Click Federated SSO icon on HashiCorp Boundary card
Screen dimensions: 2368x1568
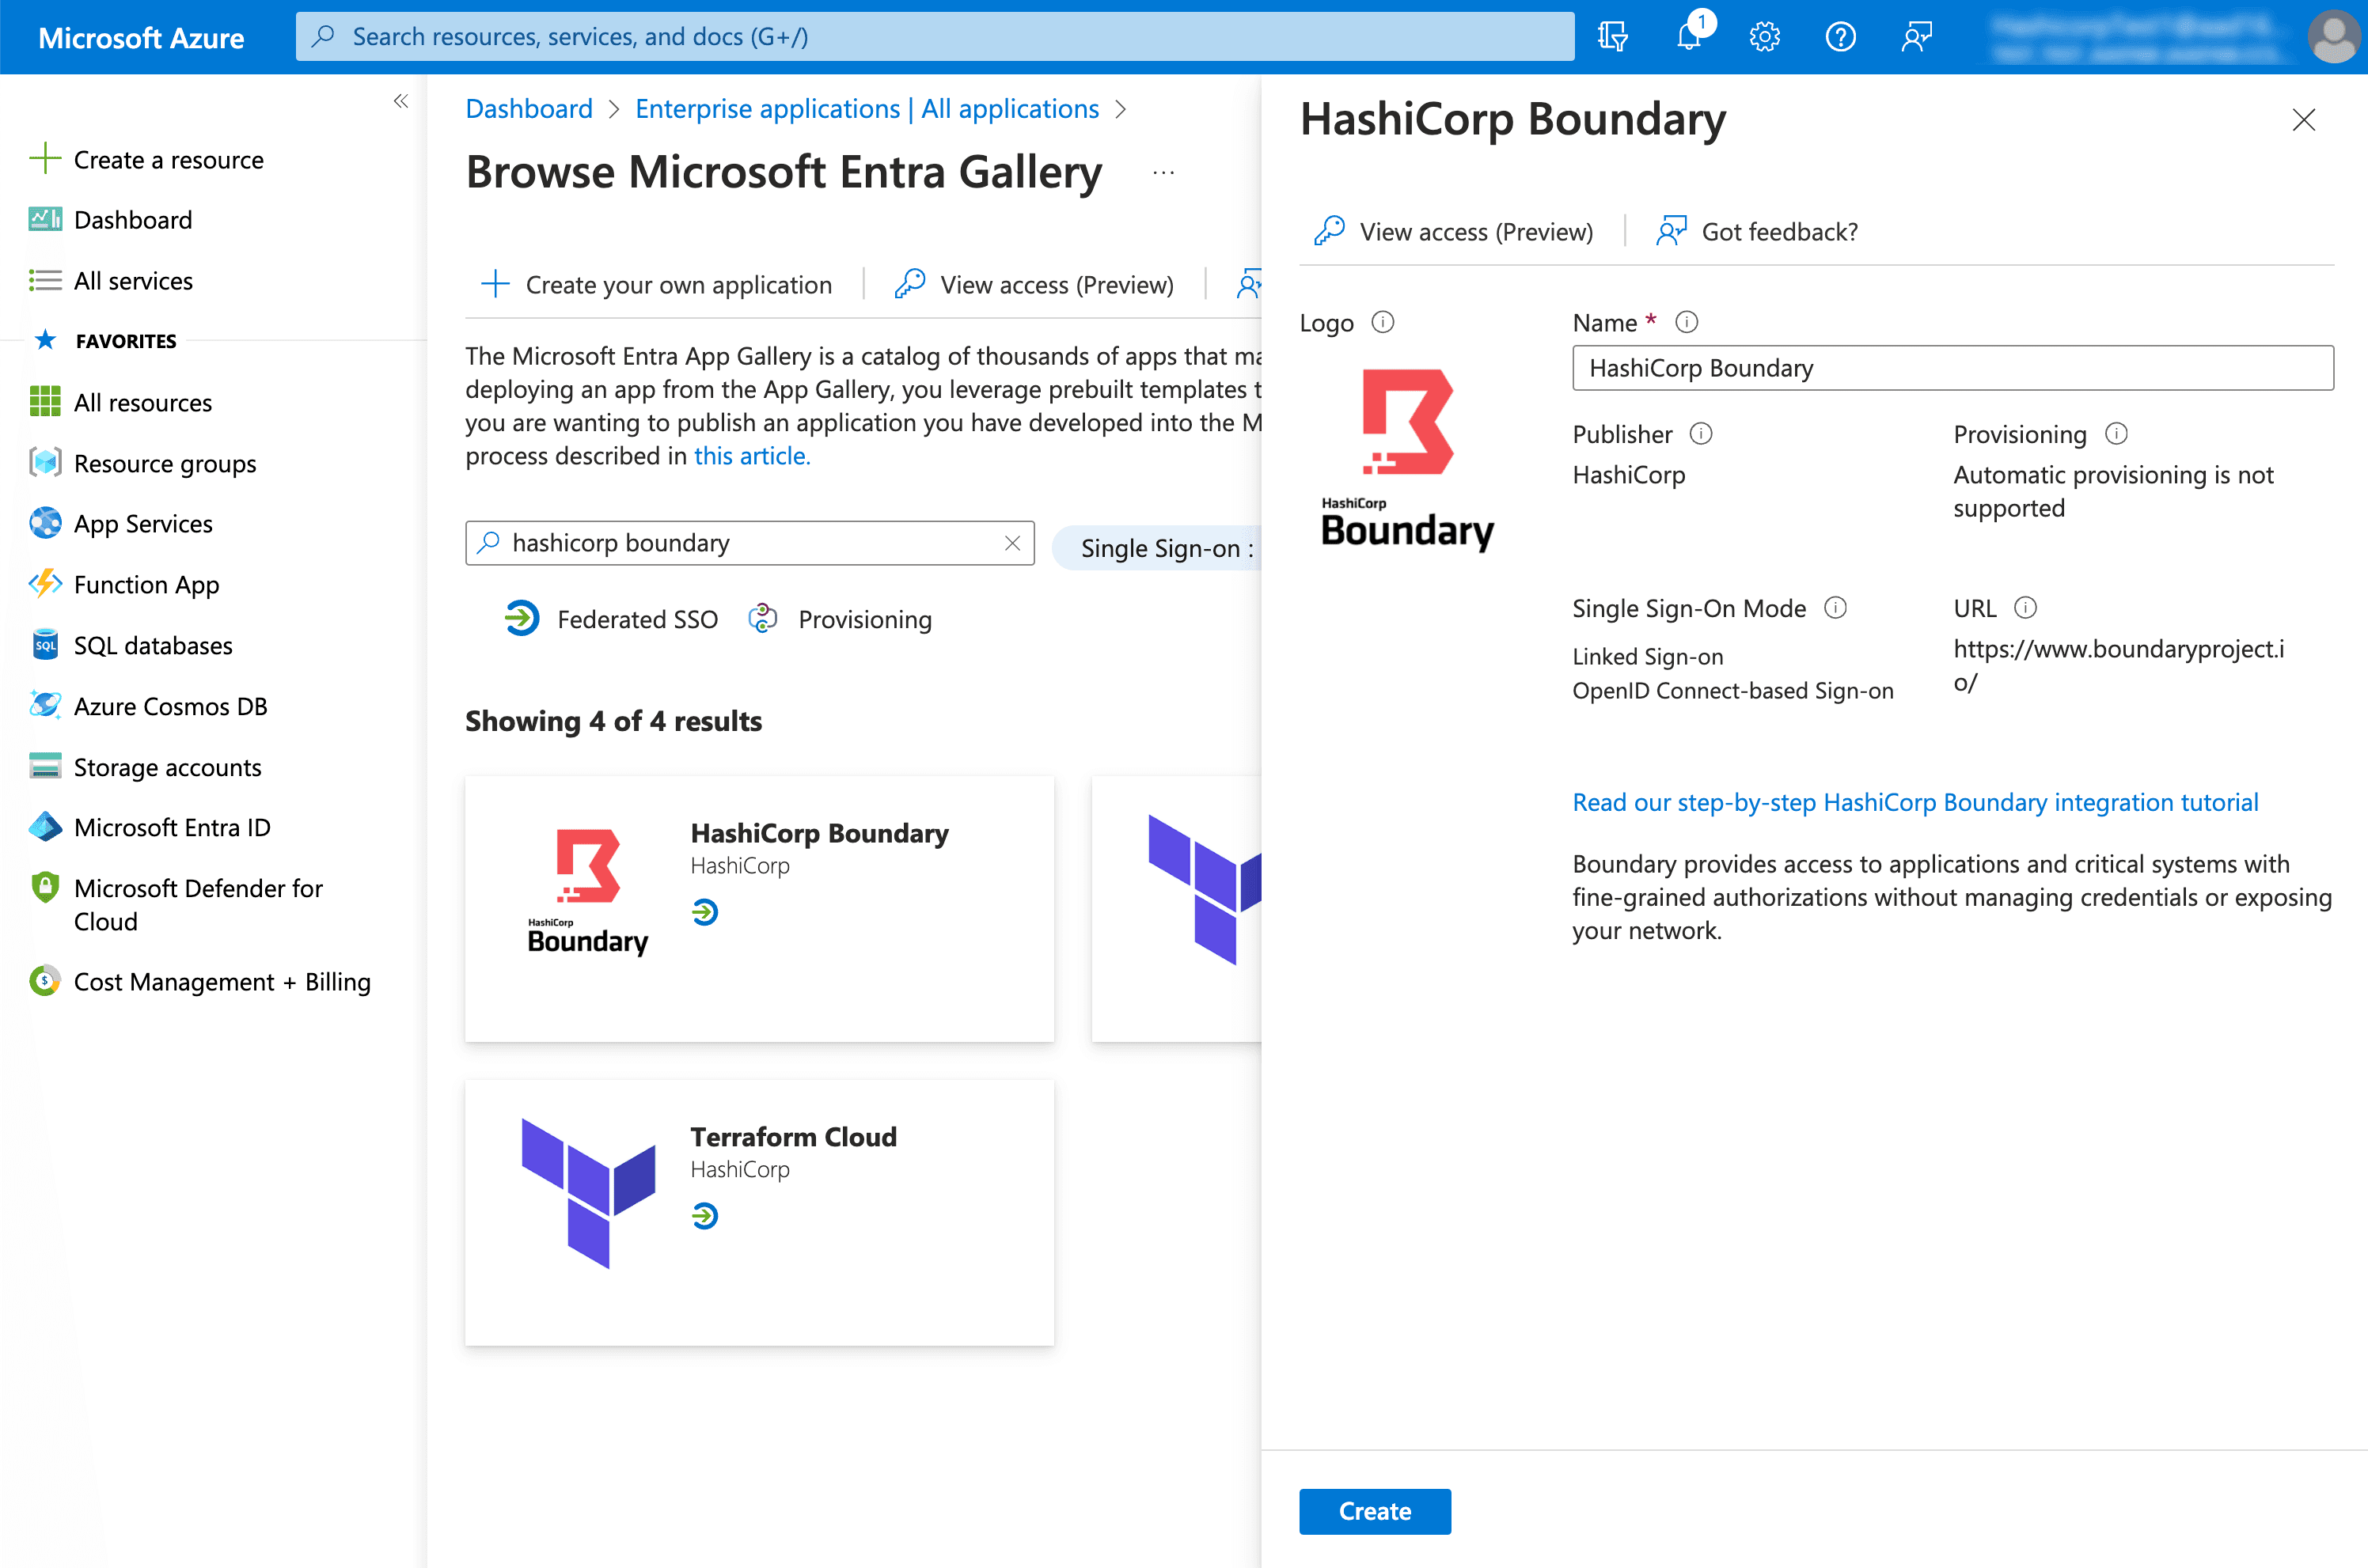pyautogui.click(x=705, y=912)
